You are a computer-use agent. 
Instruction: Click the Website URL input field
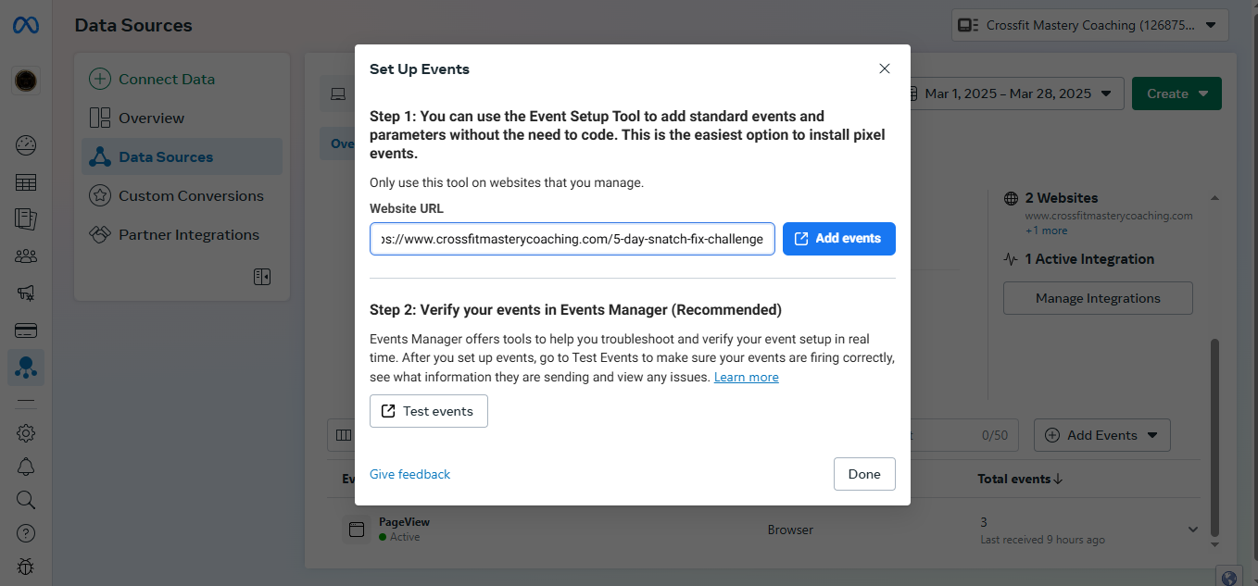pyautogui.click(x=572, y=239)
